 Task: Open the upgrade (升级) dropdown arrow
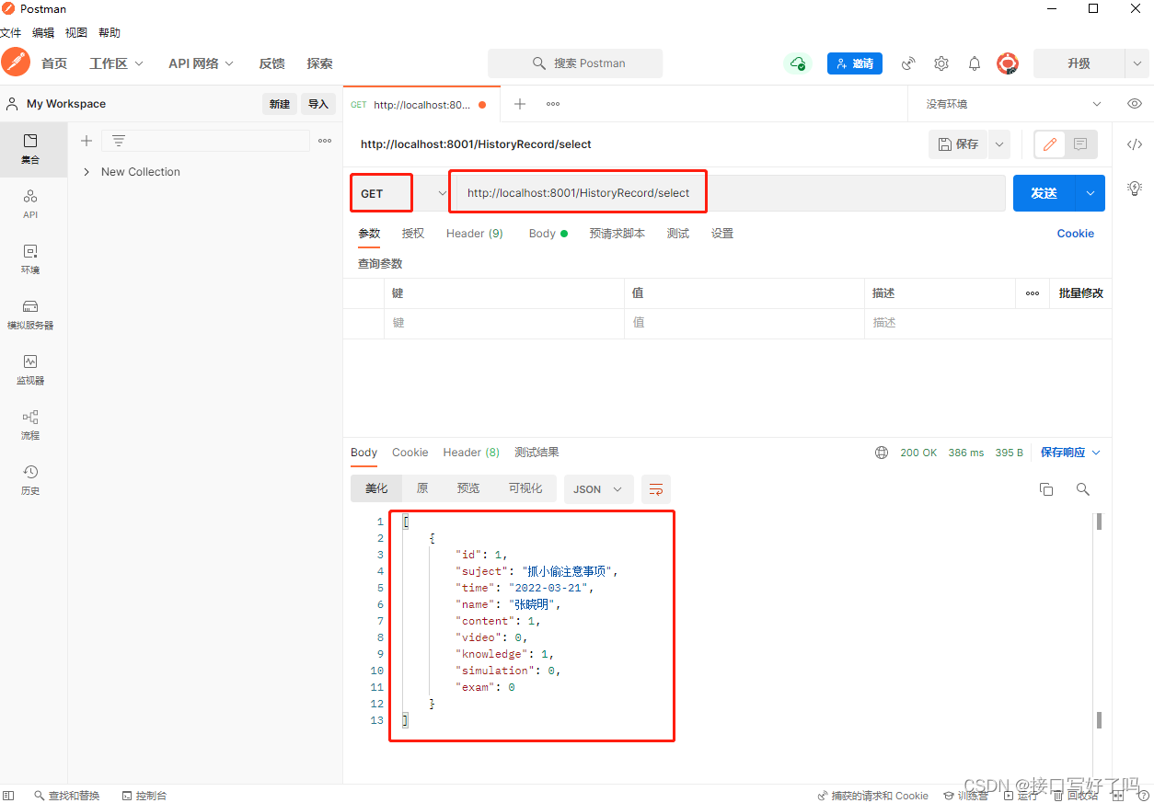[1137, 63]
